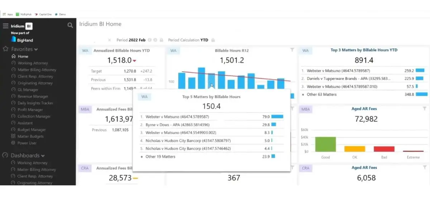Collapse the Favorites section
This screenshot has width=430, height=215.
(x=36, y=49)
